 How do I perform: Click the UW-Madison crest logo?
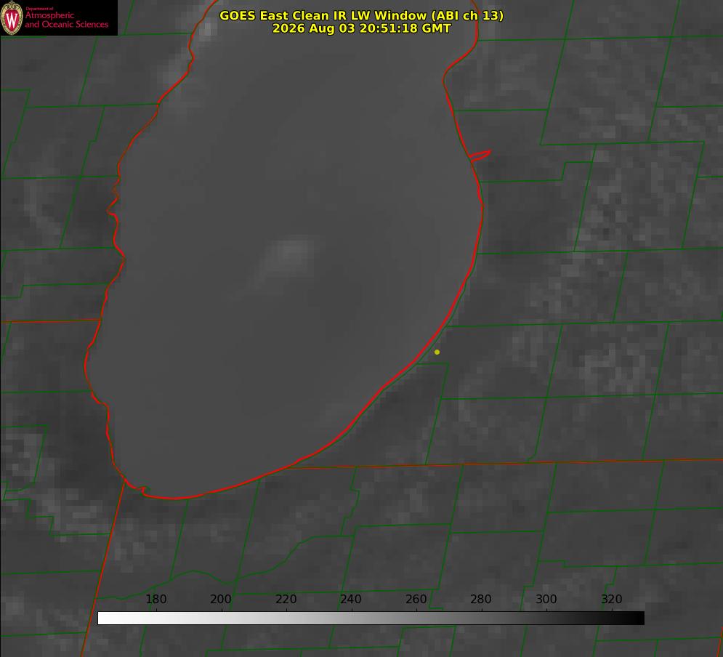12,17
